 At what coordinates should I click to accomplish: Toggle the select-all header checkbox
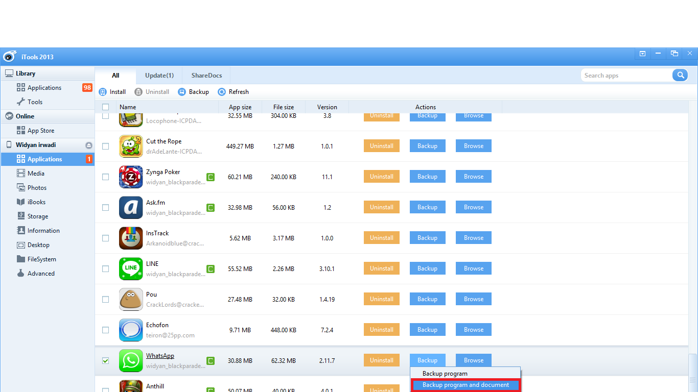coord(106,107)
